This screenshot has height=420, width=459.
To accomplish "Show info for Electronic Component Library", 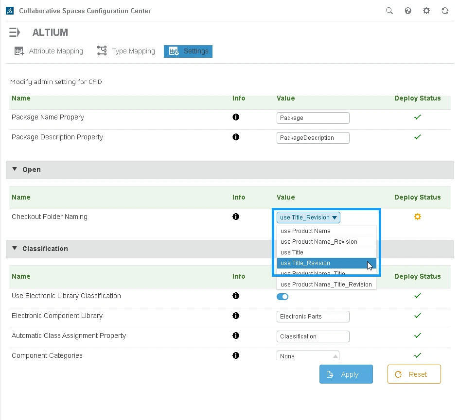I will 236,316.
